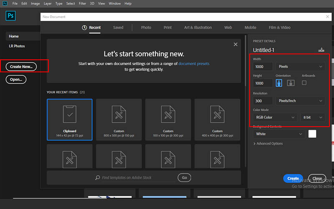Image resolution: width=334 pixels, height=209 pixels.
Task: Close the start something new banner
Action: 235,44
